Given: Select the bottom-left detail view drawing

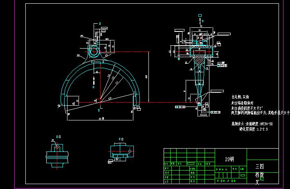Looking at the screenshot, I should tap(57, 156).
